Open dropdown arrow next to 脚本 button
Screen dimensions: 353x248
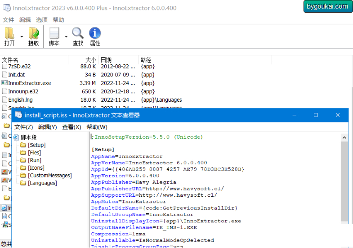tap(66, 36)
